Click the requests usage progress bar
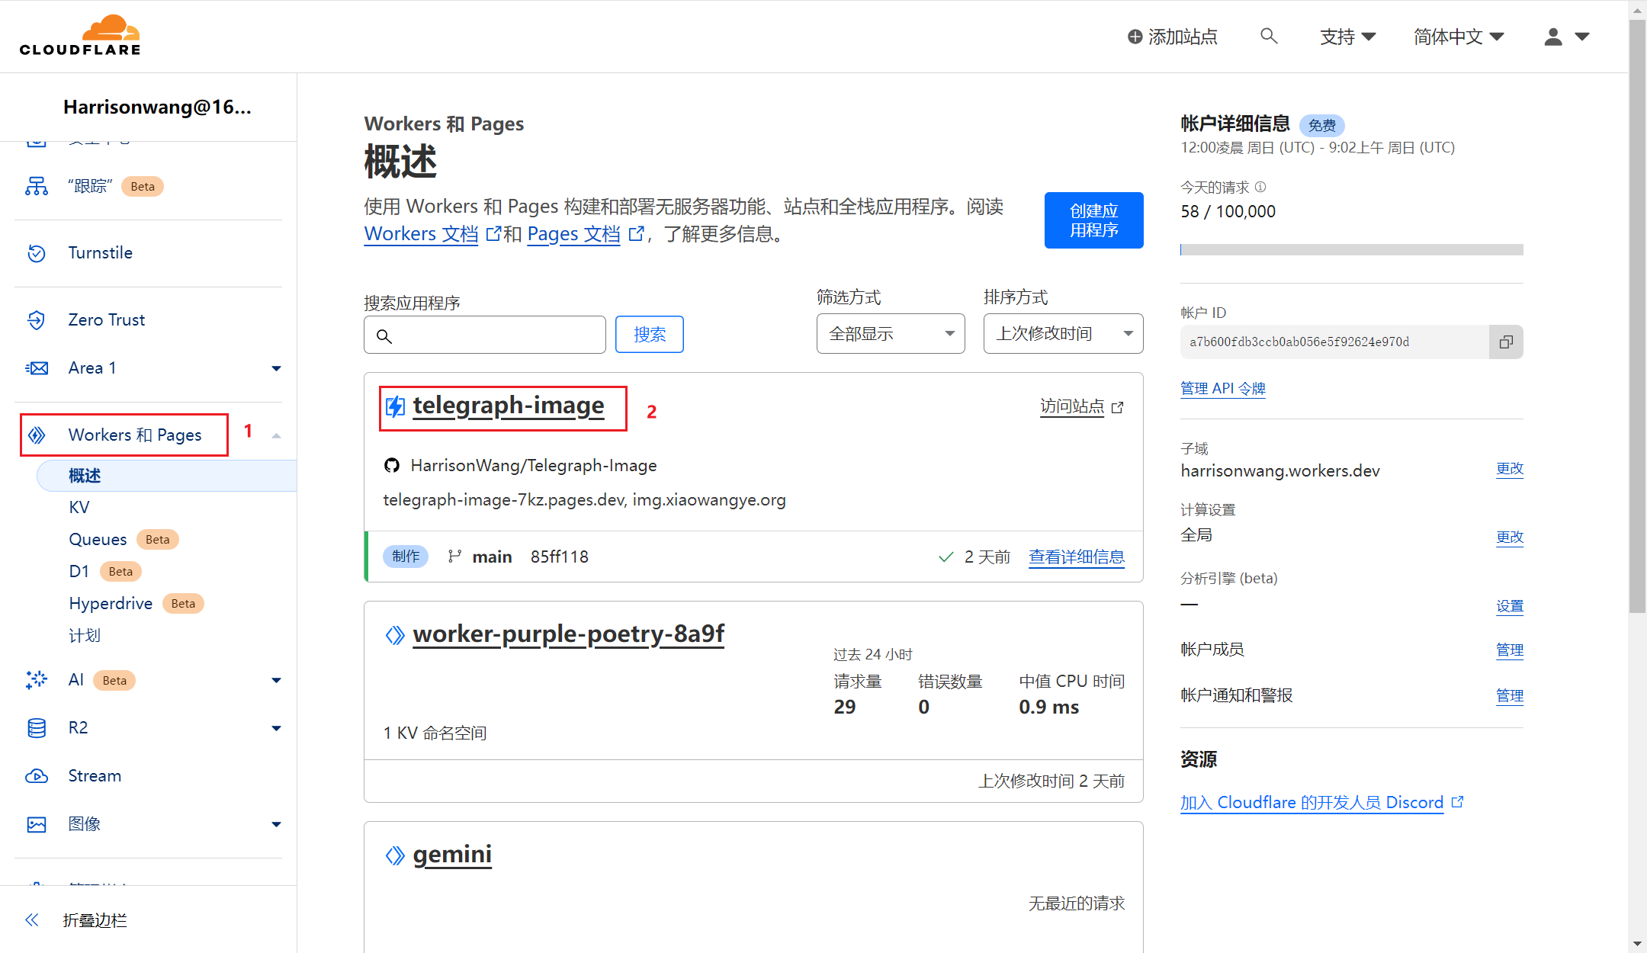 click(x=1351, y=250)
